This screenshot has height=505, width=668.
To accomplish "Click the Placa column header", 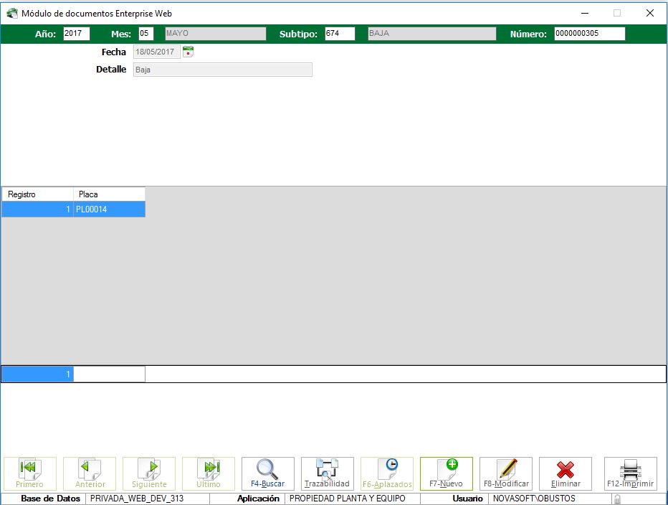I will point(110,194).
